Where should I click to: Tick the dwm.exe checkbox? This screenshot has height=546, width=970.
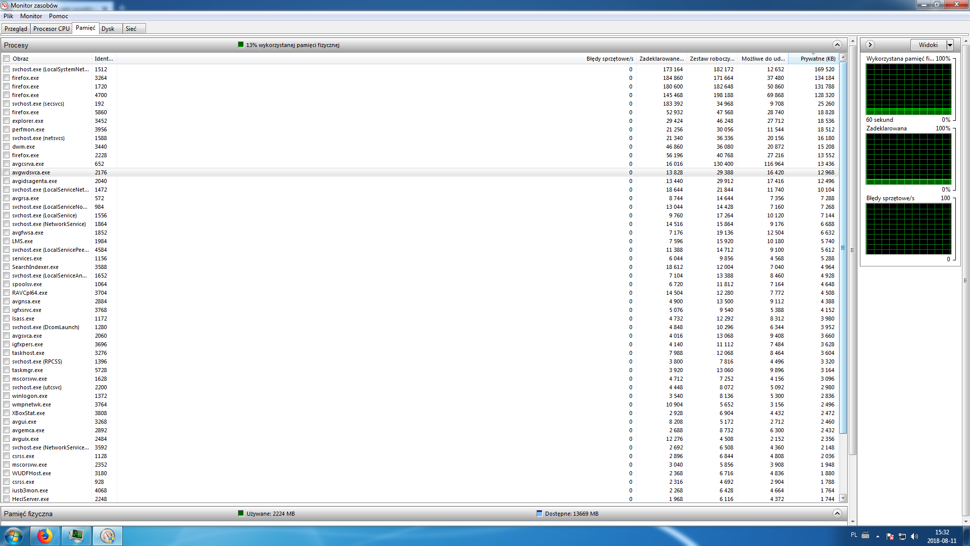click(7, 147)
